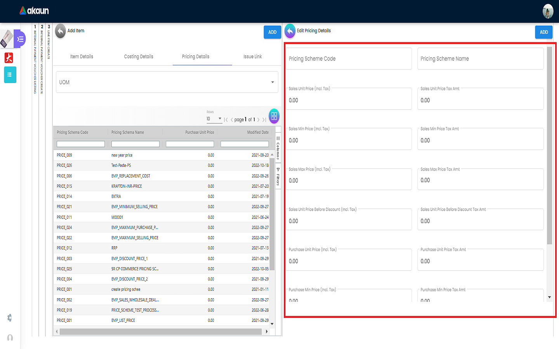Click the back arrow beside Edit Pricing Details

290,31
